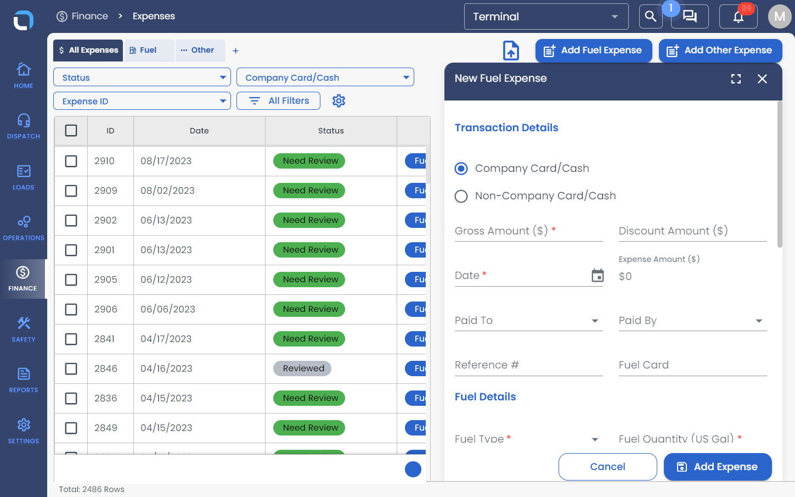Image resolution: width=795 pixels, height=497 pixels.
Task: Click the search magnifier icon
Action: (x=651, y=16)
